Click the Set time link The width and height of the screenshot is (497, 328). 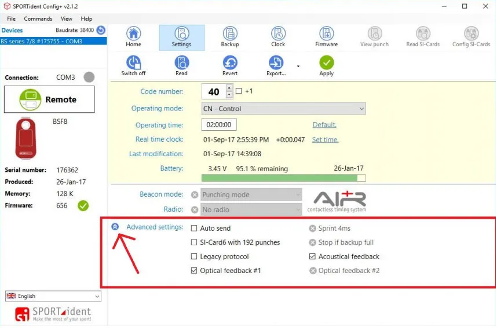click(326, 140)
